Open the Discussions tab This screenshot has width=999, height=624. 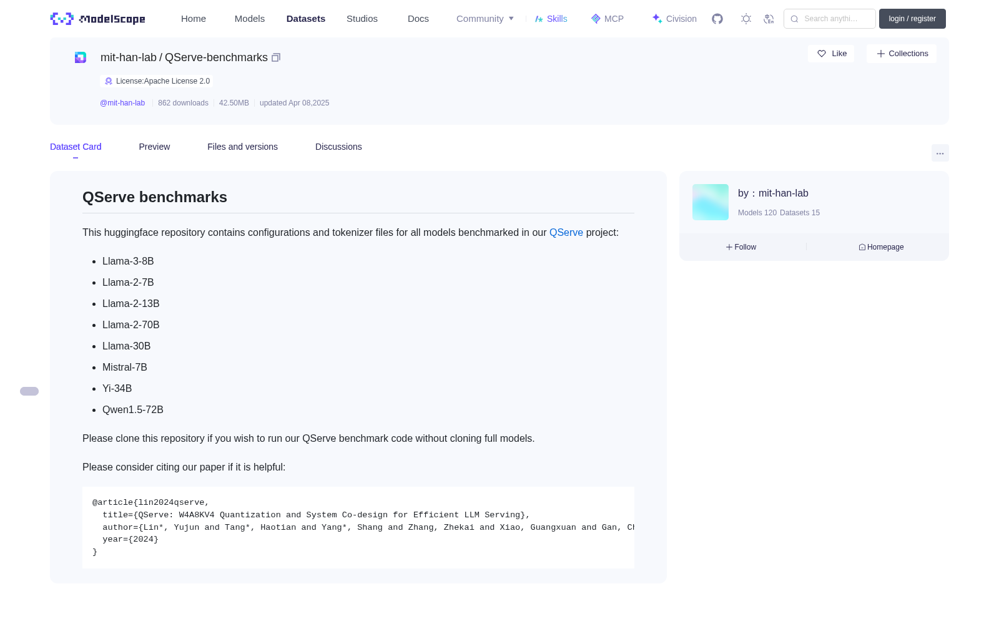click(338, 147)
